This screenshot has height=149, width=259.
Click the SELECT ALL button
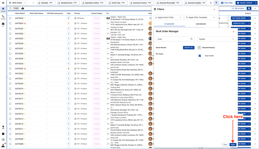click(189, 48)
